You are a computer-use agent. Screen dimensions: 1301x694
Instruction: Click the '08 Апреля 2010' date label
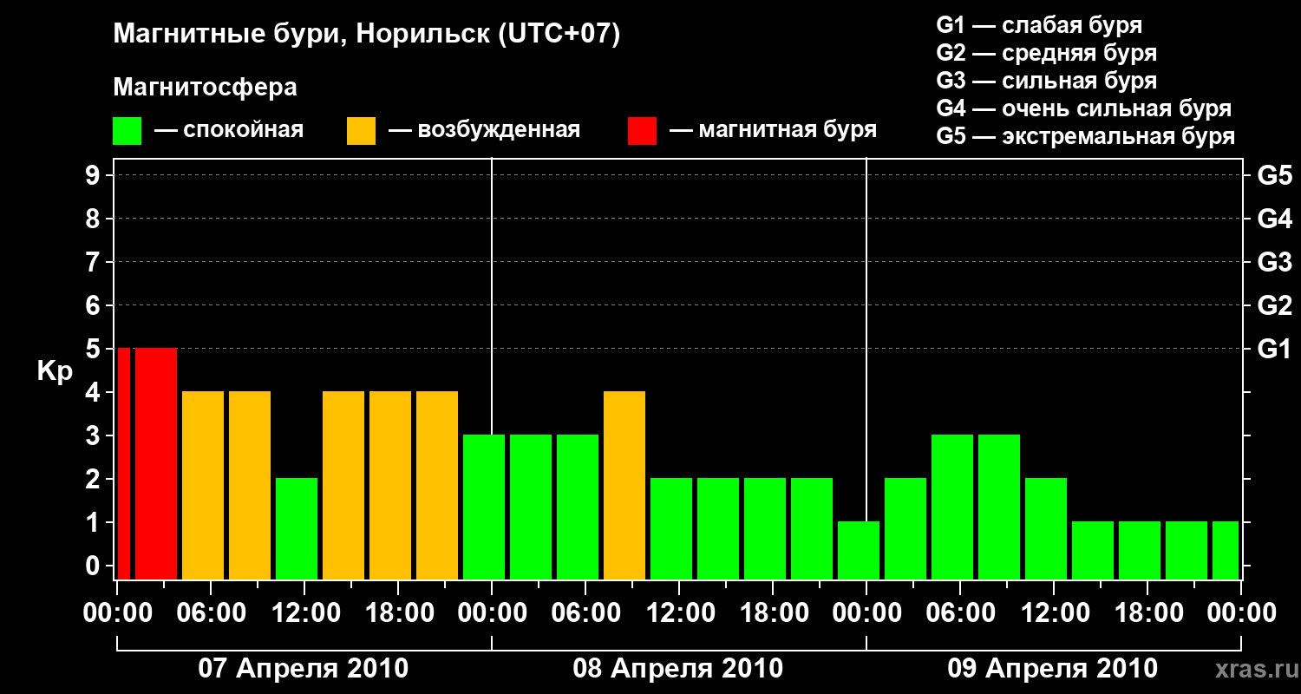click(678, 669)
